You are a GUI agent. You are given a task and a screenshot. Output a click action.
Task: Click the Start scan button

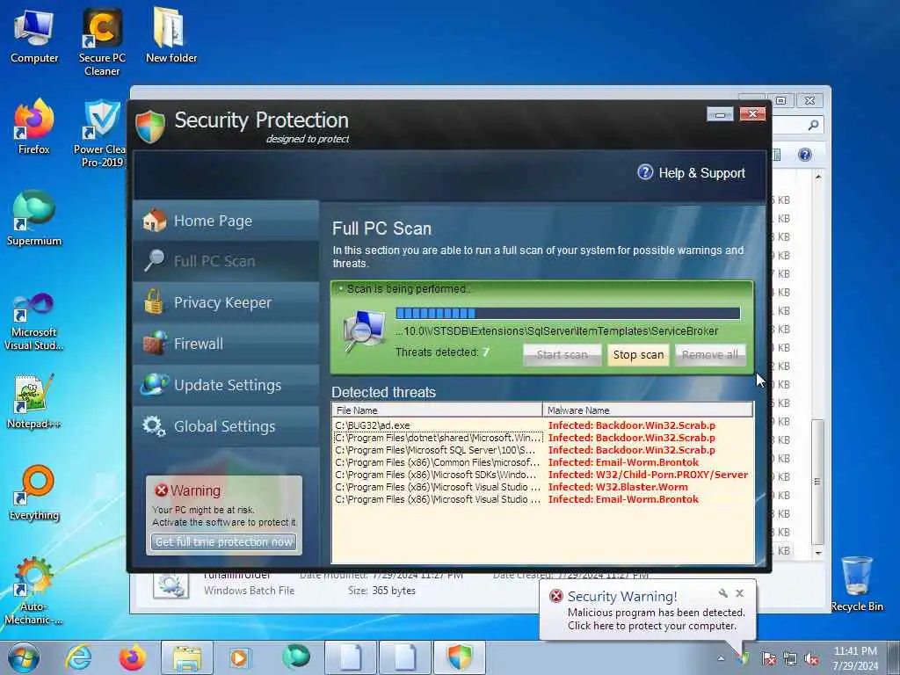pyautogui.click(x=562, y=355)
